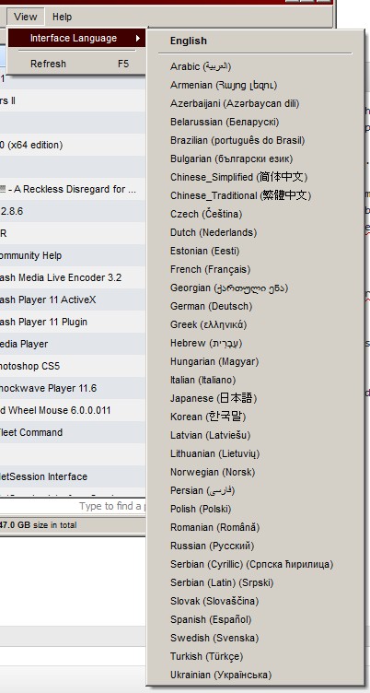Select Arabic interface language
Viewport: 370px width, 693px height.
[255, 66]
